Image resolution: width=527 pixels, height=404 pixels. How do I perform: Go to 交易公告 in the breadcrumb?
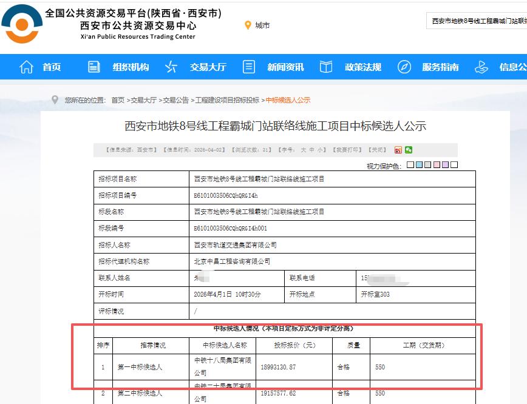176,100
